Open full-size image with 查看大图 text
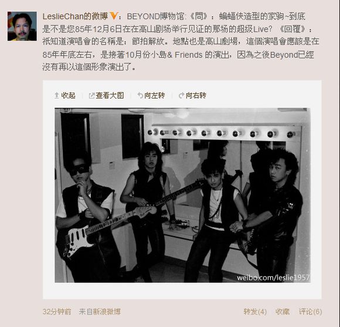 [110, 96]
